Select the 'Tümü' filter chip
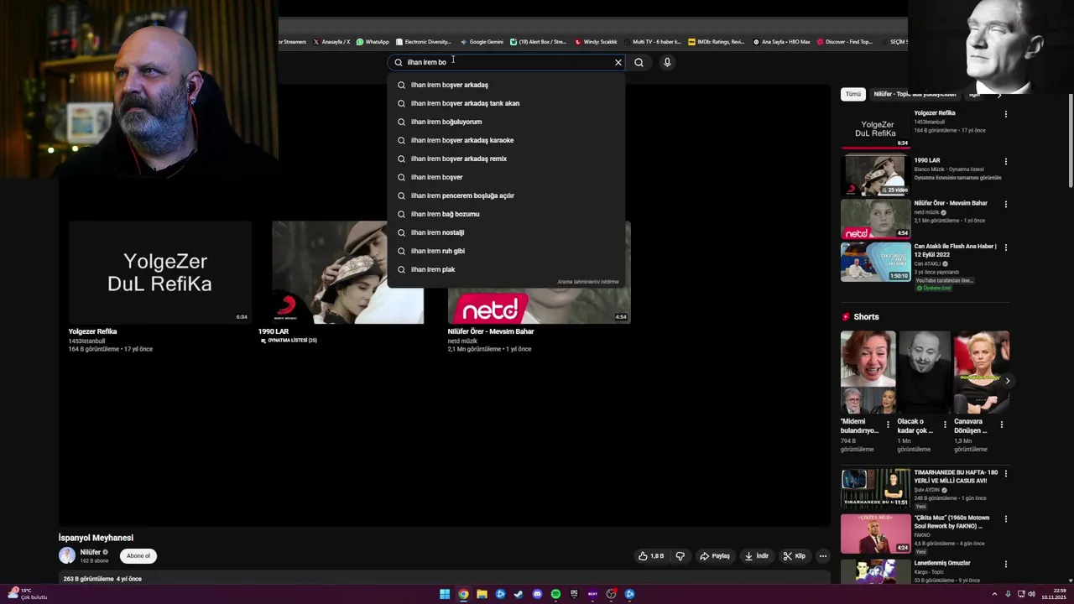The width and height of the screenshot is (1074, 604). point(852,94)
